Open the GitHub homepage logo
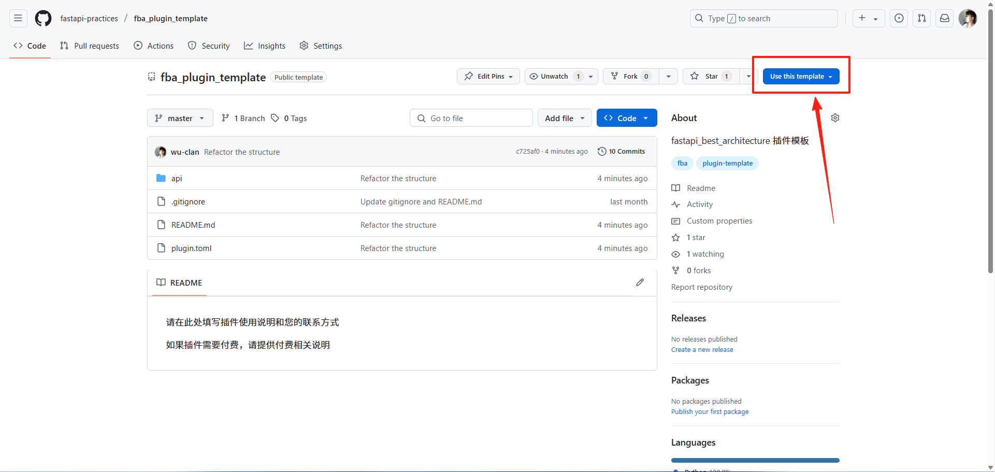995x472 pixels. coord(43,19)
